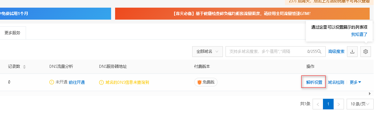378x129 pixels.
Task: Open the list column settings gear icon
Action: point(365,52)
